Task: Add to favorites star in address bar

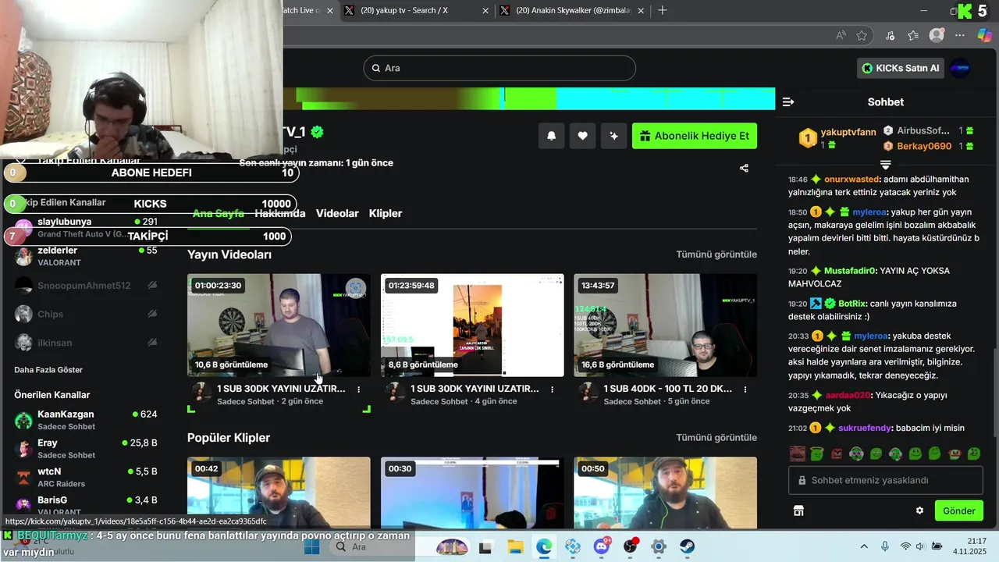Action: coord(862,35)
